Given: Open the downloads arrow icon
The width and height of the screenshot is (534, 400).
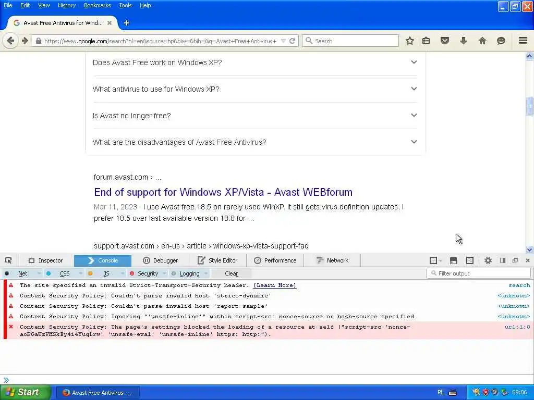Looking at the screenshot, I should [x=464, y=41].
